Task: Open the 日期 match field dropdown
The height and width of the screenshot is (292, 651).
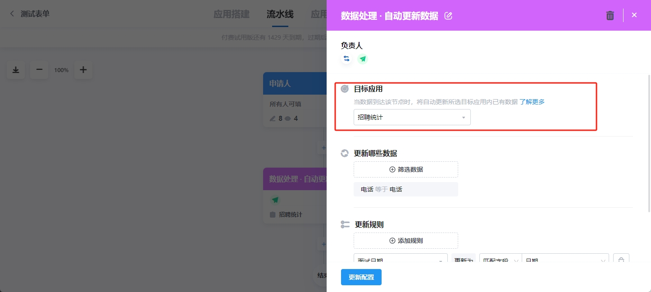Action: (565, 259)
